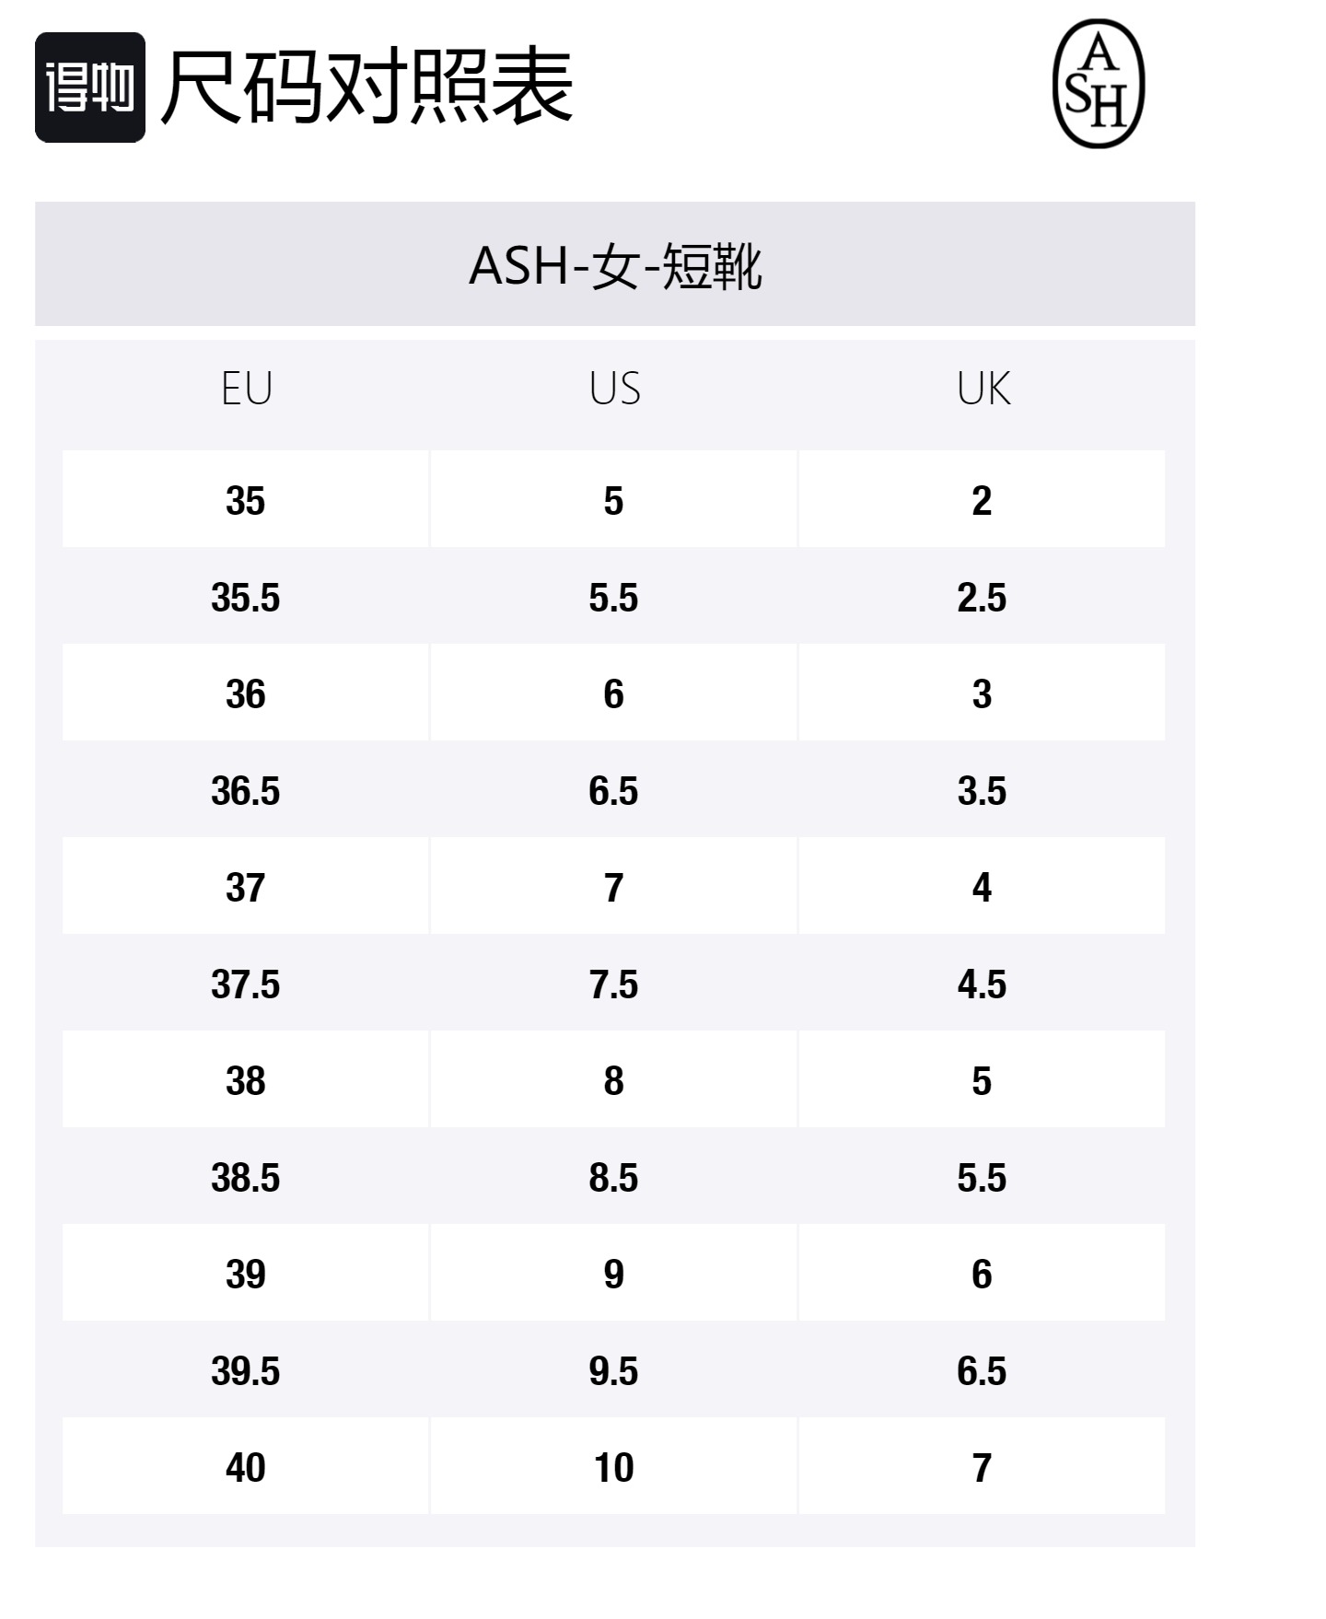Viewport: 1326px width, 1619px height.
Task: Click the UK size 3 cell
Action: 982,693
